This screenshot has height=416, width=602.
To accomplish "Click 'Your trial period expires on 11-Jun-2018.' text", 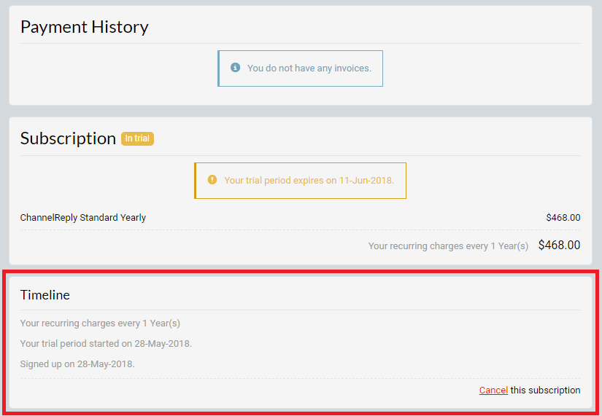I will click(x=309, y=180).
